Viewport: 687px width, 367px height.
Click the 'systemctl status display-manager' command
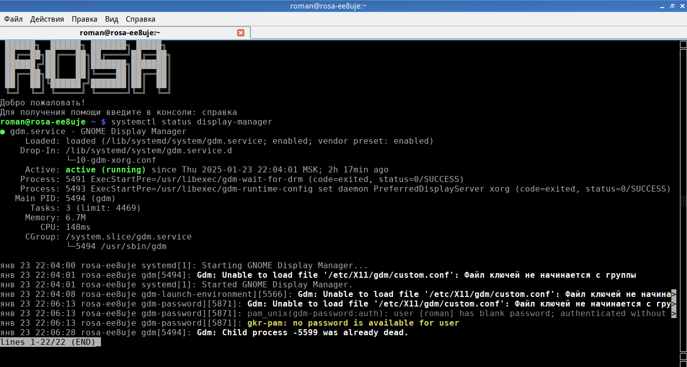click(192, 122)
